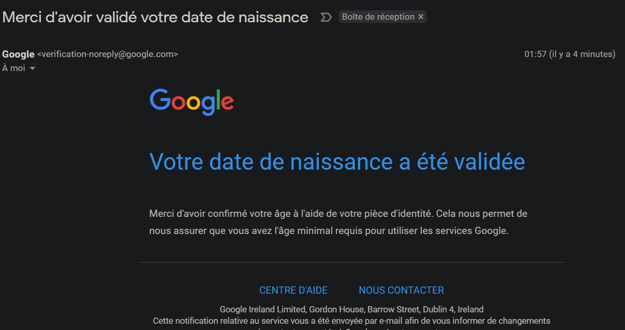Viewport: 625px width, 330px height.
Task: Click the line mentioning les services Google
Action: (x=329, y=231)
